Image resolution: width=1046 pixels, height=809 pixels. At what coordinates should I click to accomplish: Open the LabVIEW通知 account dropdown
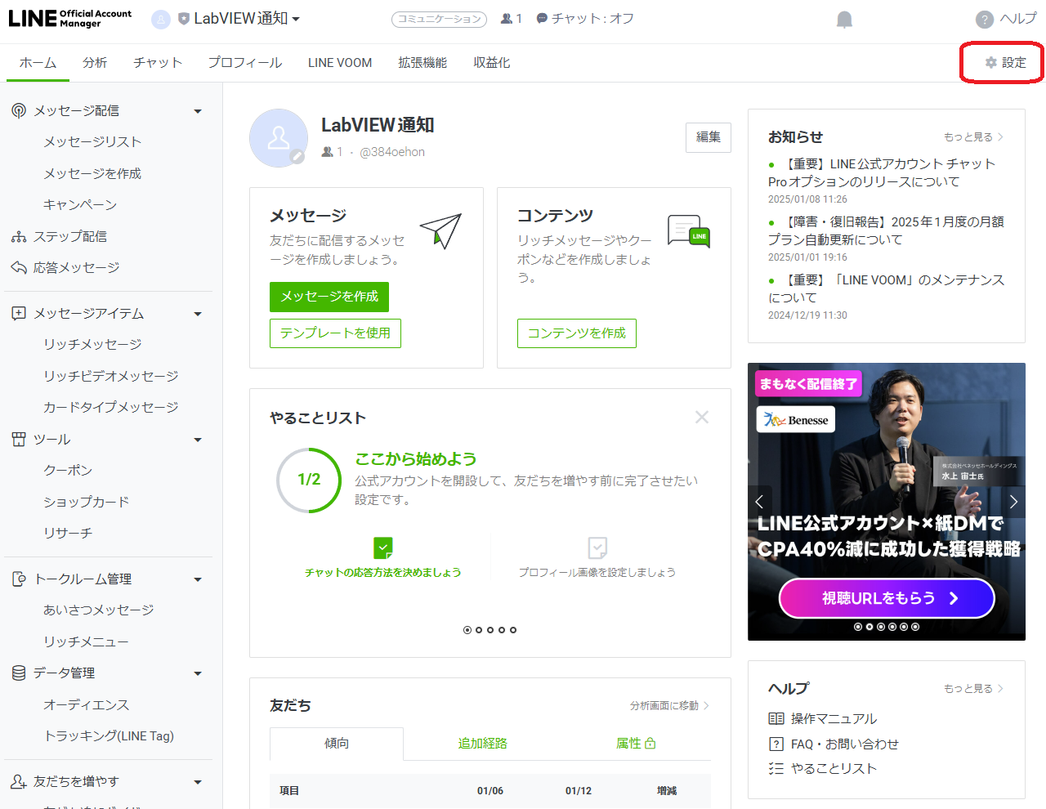(x=296, y=20)
